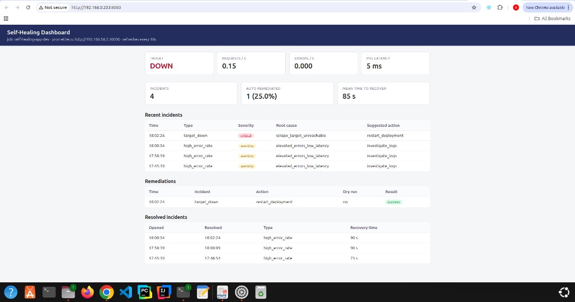The height and width of the screenshot is (302, 575).
Task: Click the light blue extension icon in toolbar
Action: 489,7
